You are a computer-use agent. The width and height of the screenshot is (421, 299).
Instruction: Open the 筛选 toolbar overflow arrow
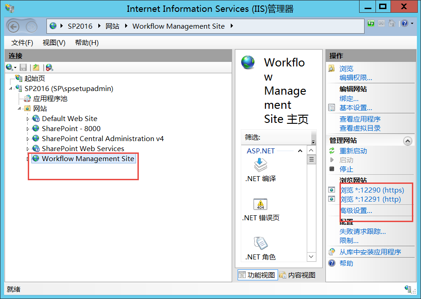pyautogui.click(x=313, y=142)
